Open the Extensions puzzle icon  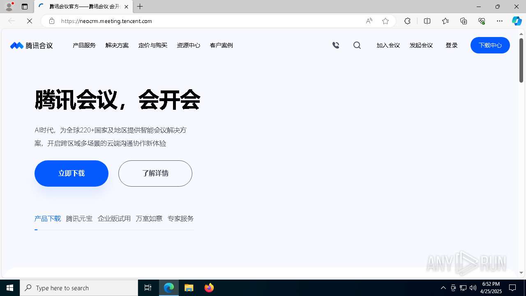point(407,21)
